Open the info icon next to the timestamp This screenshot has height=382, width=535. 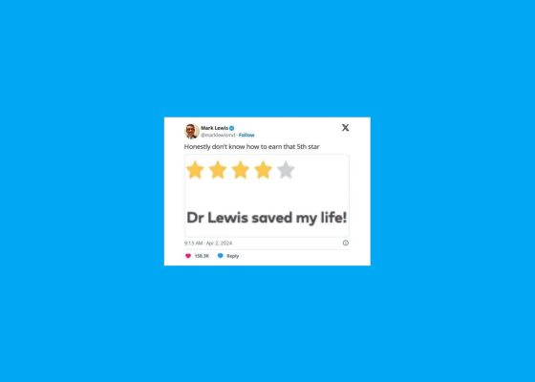point(346,243)
